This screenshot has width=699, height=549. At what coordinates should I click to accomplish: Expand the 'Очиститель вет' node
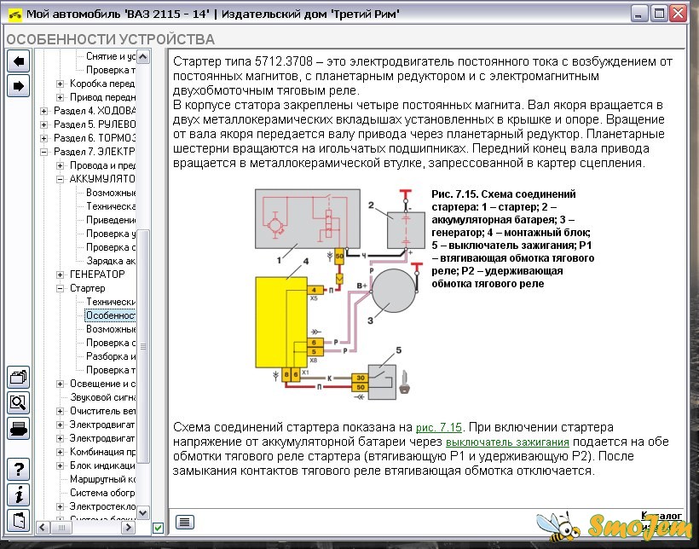point(61,411)
